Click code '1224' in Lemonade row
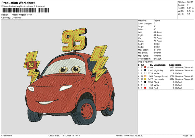Image resolution: width=195 pixels, height=138 pixels. click(x=172, y=79)
